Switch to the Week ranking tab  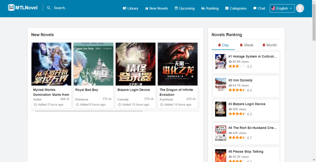[246, 45]
